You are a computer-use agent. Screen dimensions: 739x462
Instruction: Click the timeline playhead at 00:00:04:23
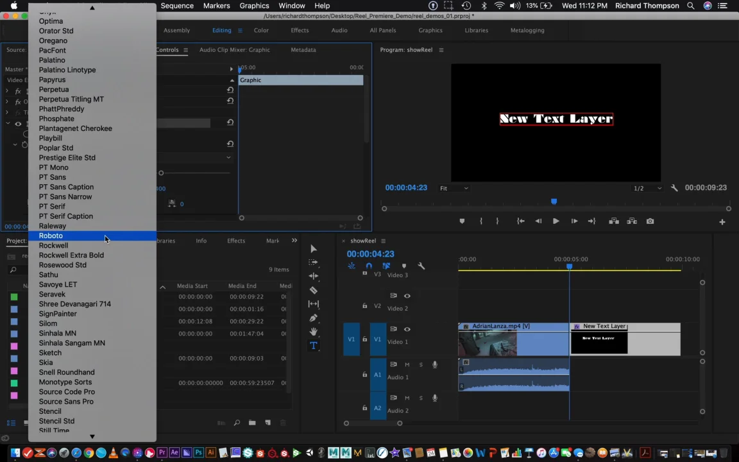point(570,267)
